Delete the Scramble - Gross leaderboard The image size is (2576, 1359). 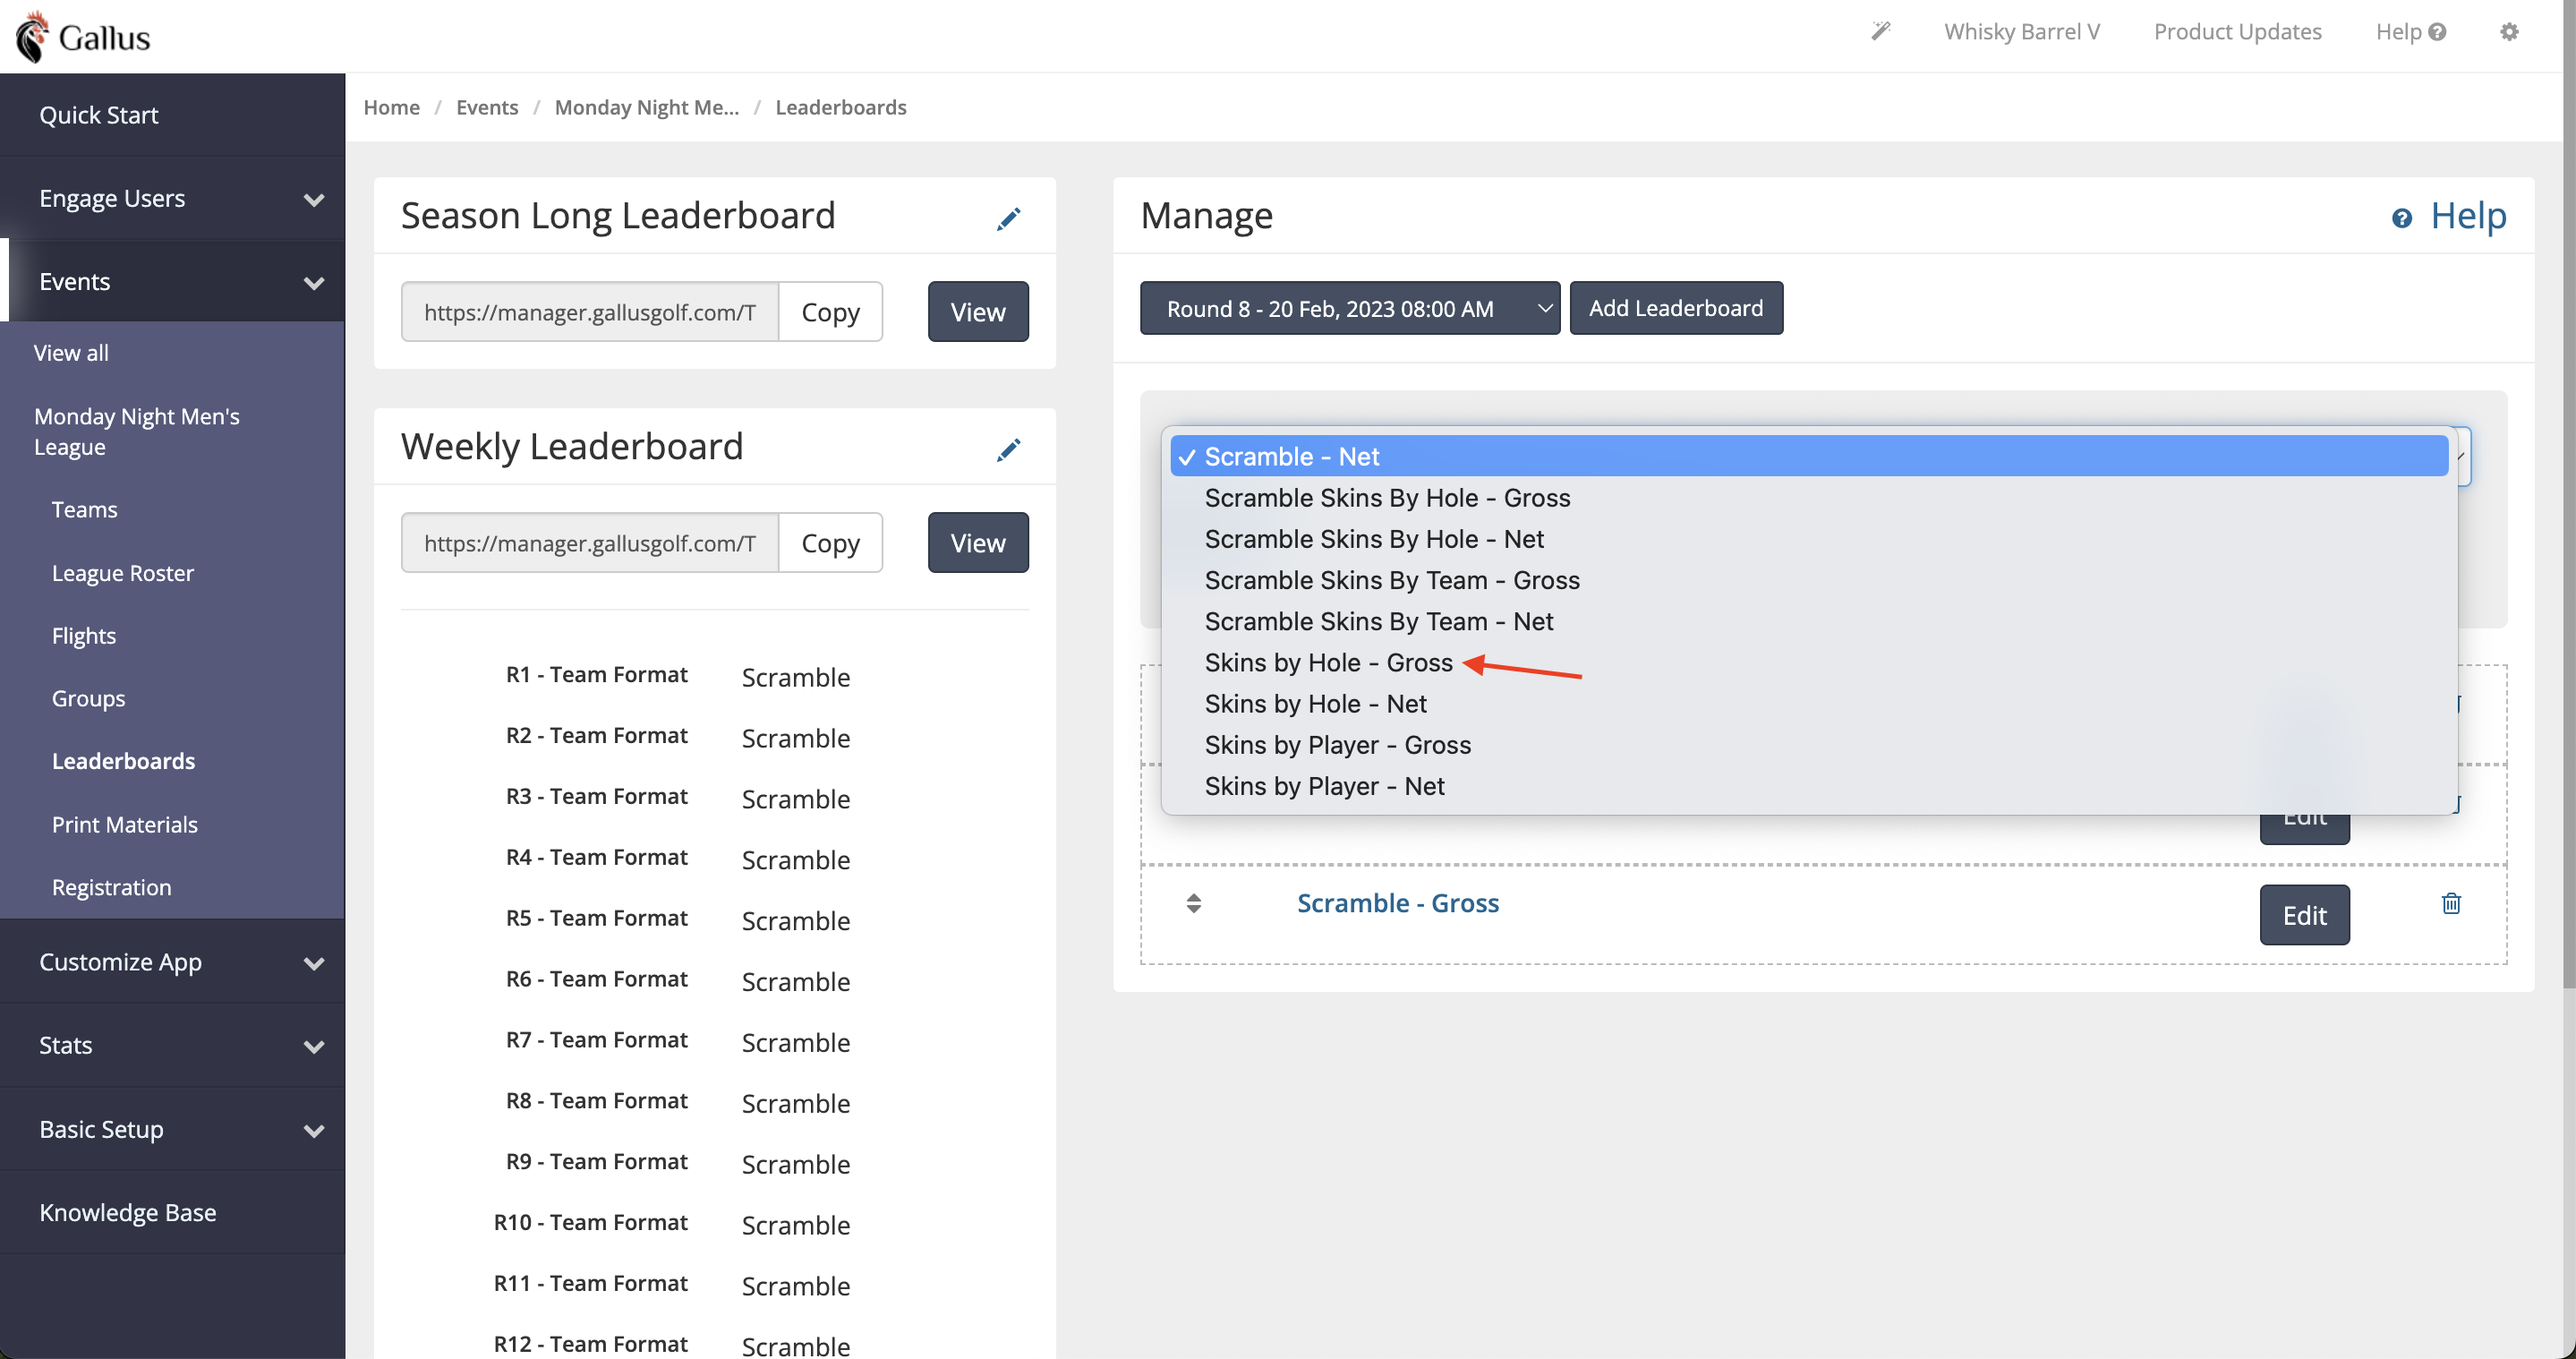point(2451,903)
